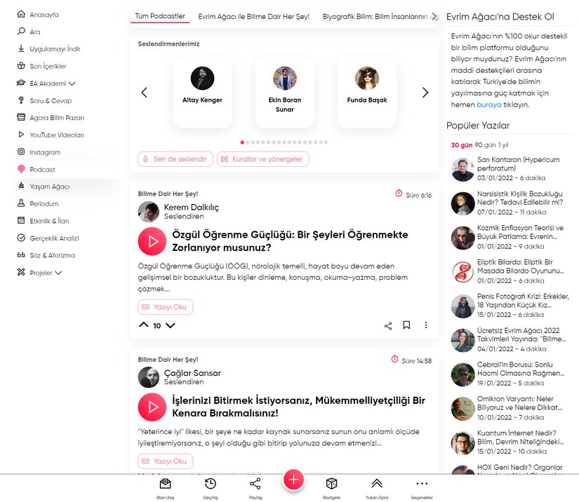The height and width of the screenshot is (502, 579).
Task: Play the Özgül Öğrenme Güçlüğü podcast episode
Action: (152, 241)
